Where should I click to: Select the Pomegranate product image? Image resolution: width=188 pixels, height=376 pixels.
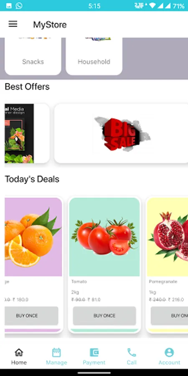[x=168, y=237]
